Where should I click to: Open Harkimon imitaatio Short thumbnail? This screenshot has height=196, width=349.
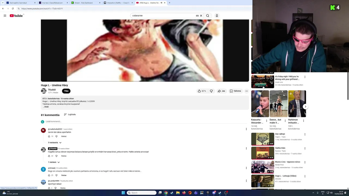[297, 104]
